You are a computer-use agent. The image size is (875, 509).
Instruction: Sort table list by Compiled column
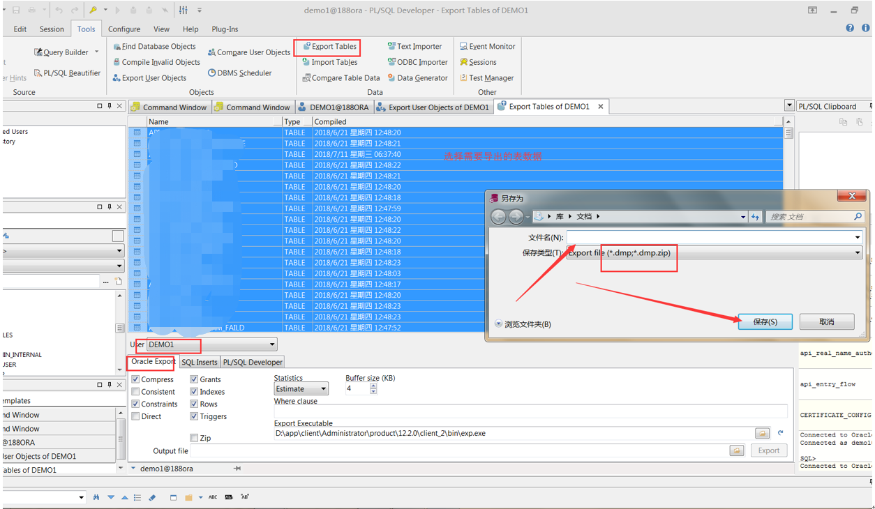tap(548, 121)
